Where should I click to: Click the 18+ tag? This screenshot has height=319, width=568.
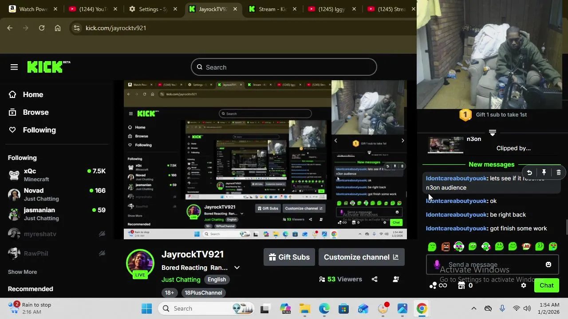tap(170, 293)
